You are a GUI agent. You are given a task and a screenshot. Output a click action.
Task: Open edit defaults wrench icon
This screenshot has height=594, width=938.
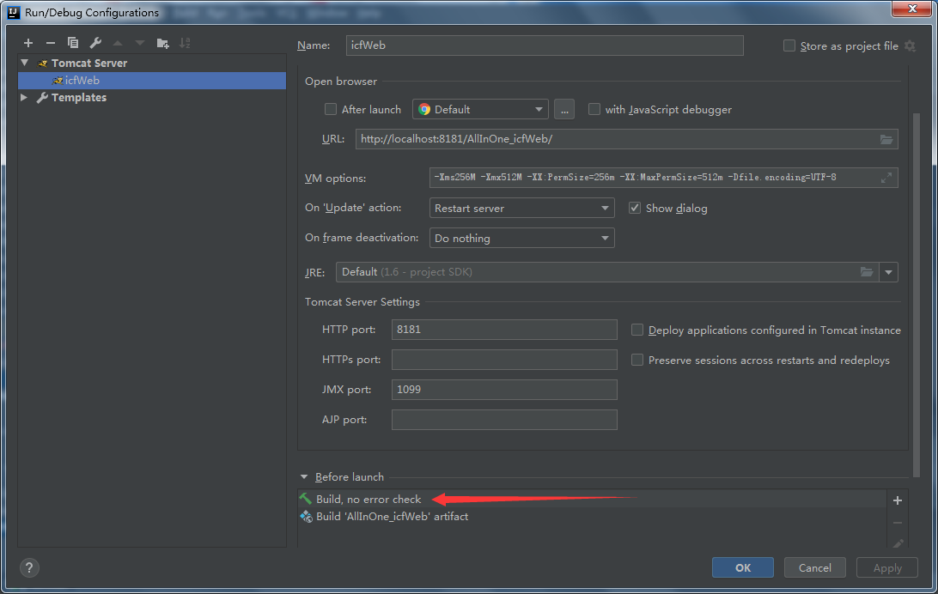95,43
